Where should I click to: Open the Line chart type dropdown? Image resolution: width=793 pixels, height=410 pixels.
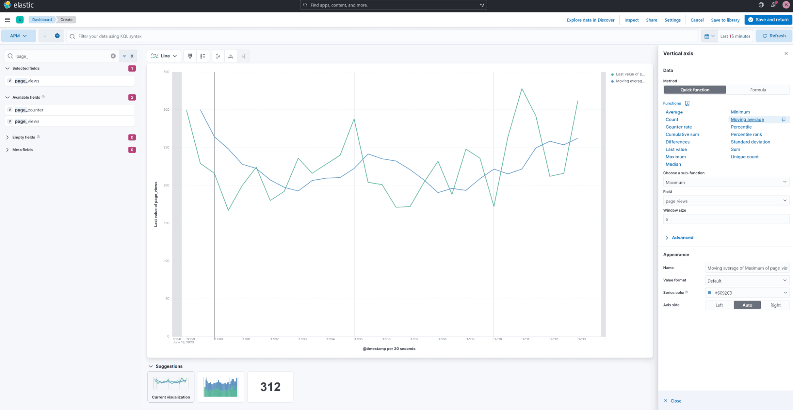click(x=164, y=56)
